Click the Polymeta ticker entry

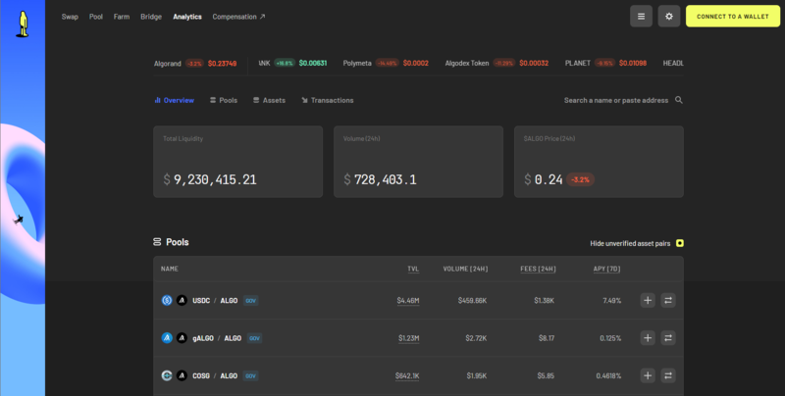click(386, 64)
